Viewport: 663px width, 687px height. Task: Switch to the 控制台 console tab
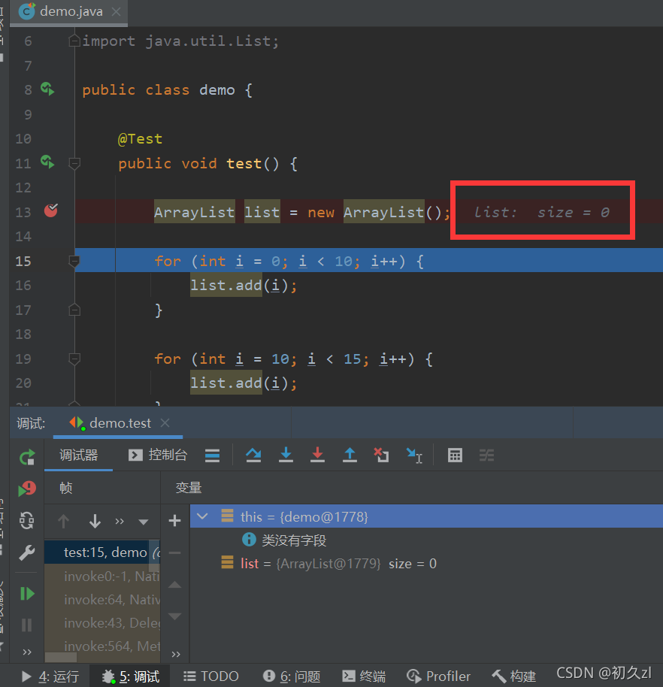158,455
